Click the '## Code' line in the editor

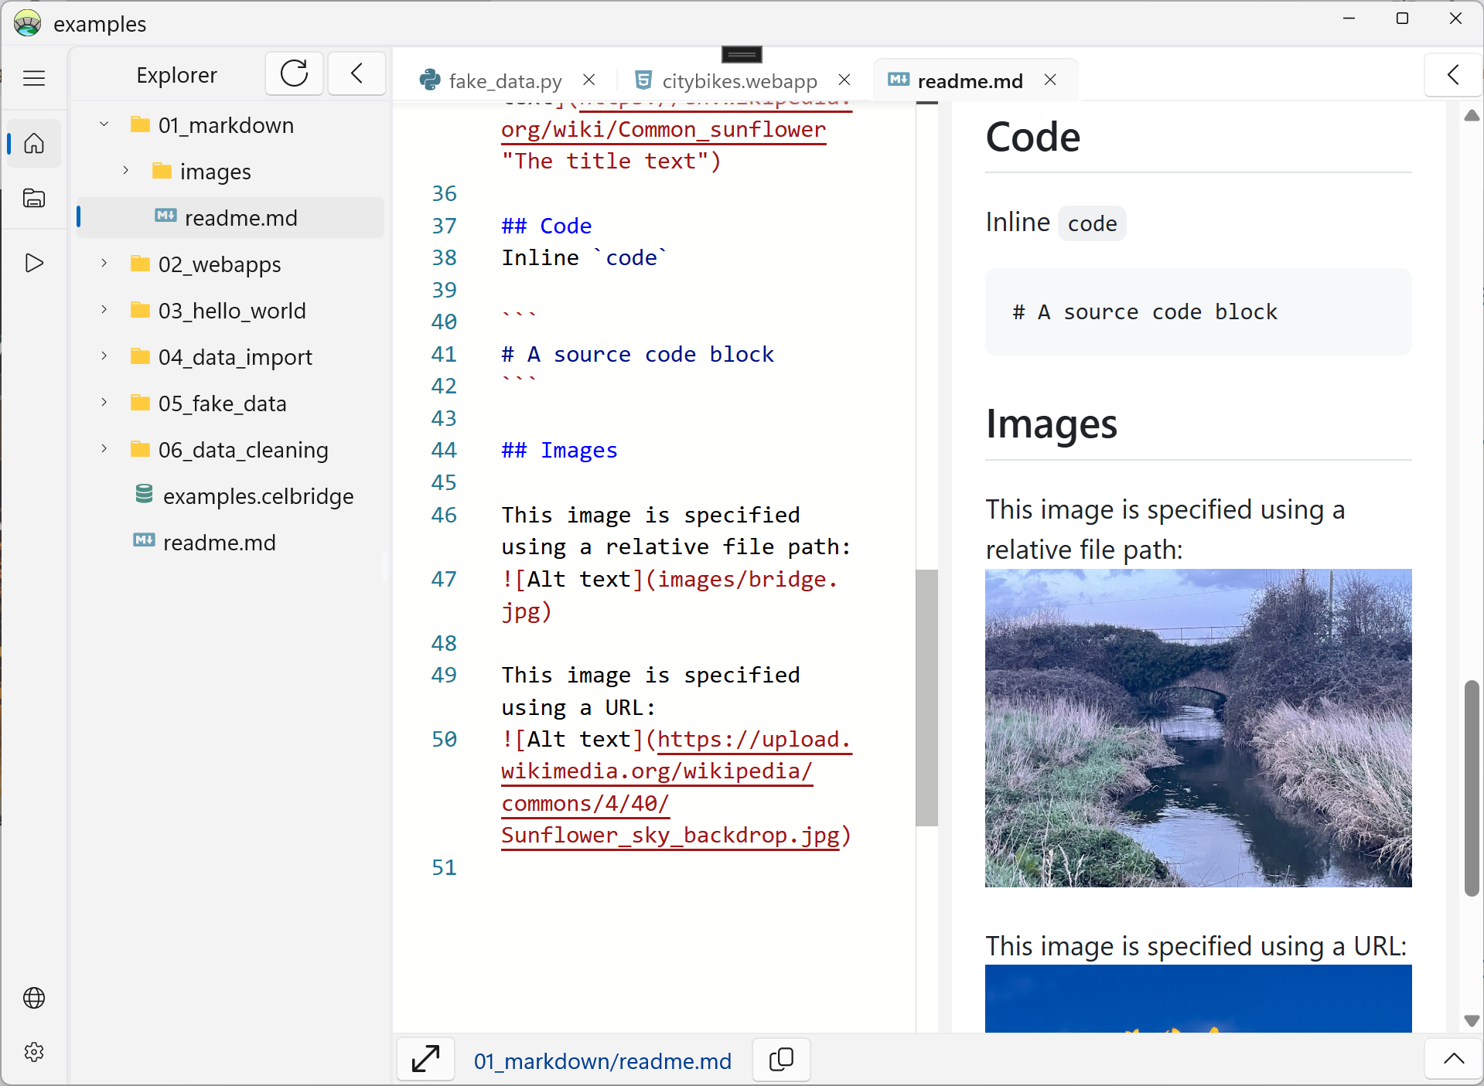546,226
